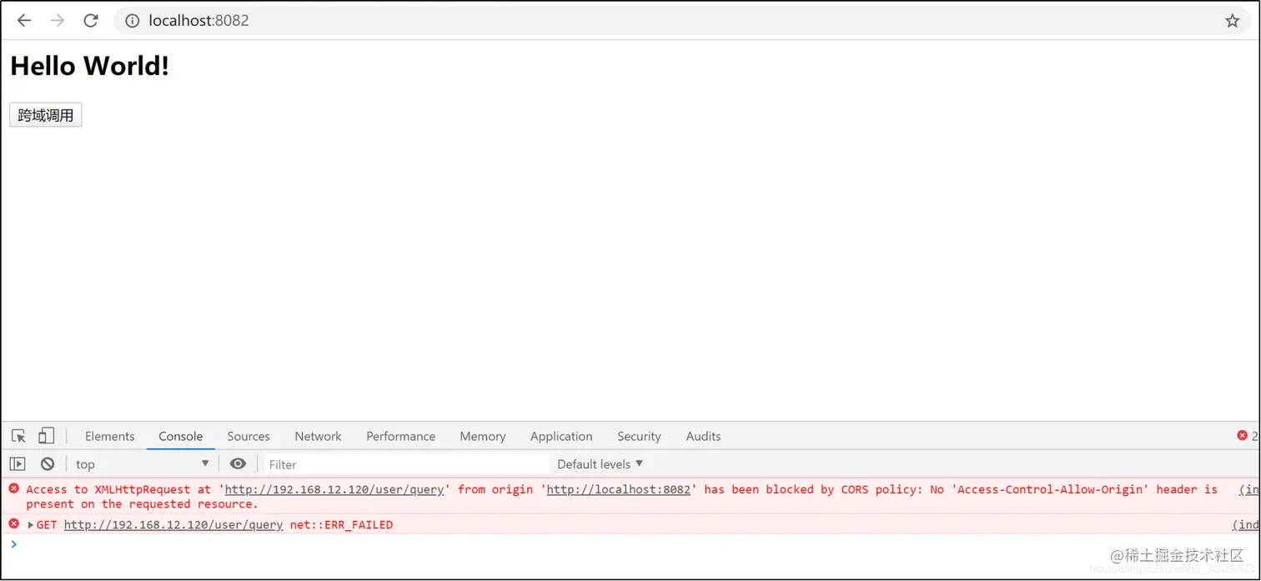
Task: Select the Console tab
Action: coord(181,436)
